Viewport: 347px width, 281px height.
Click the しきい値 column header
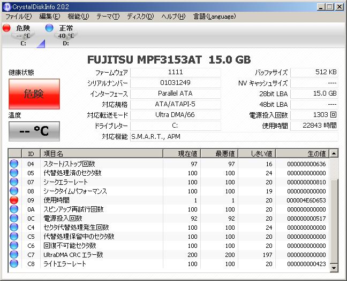pos(257,153)
